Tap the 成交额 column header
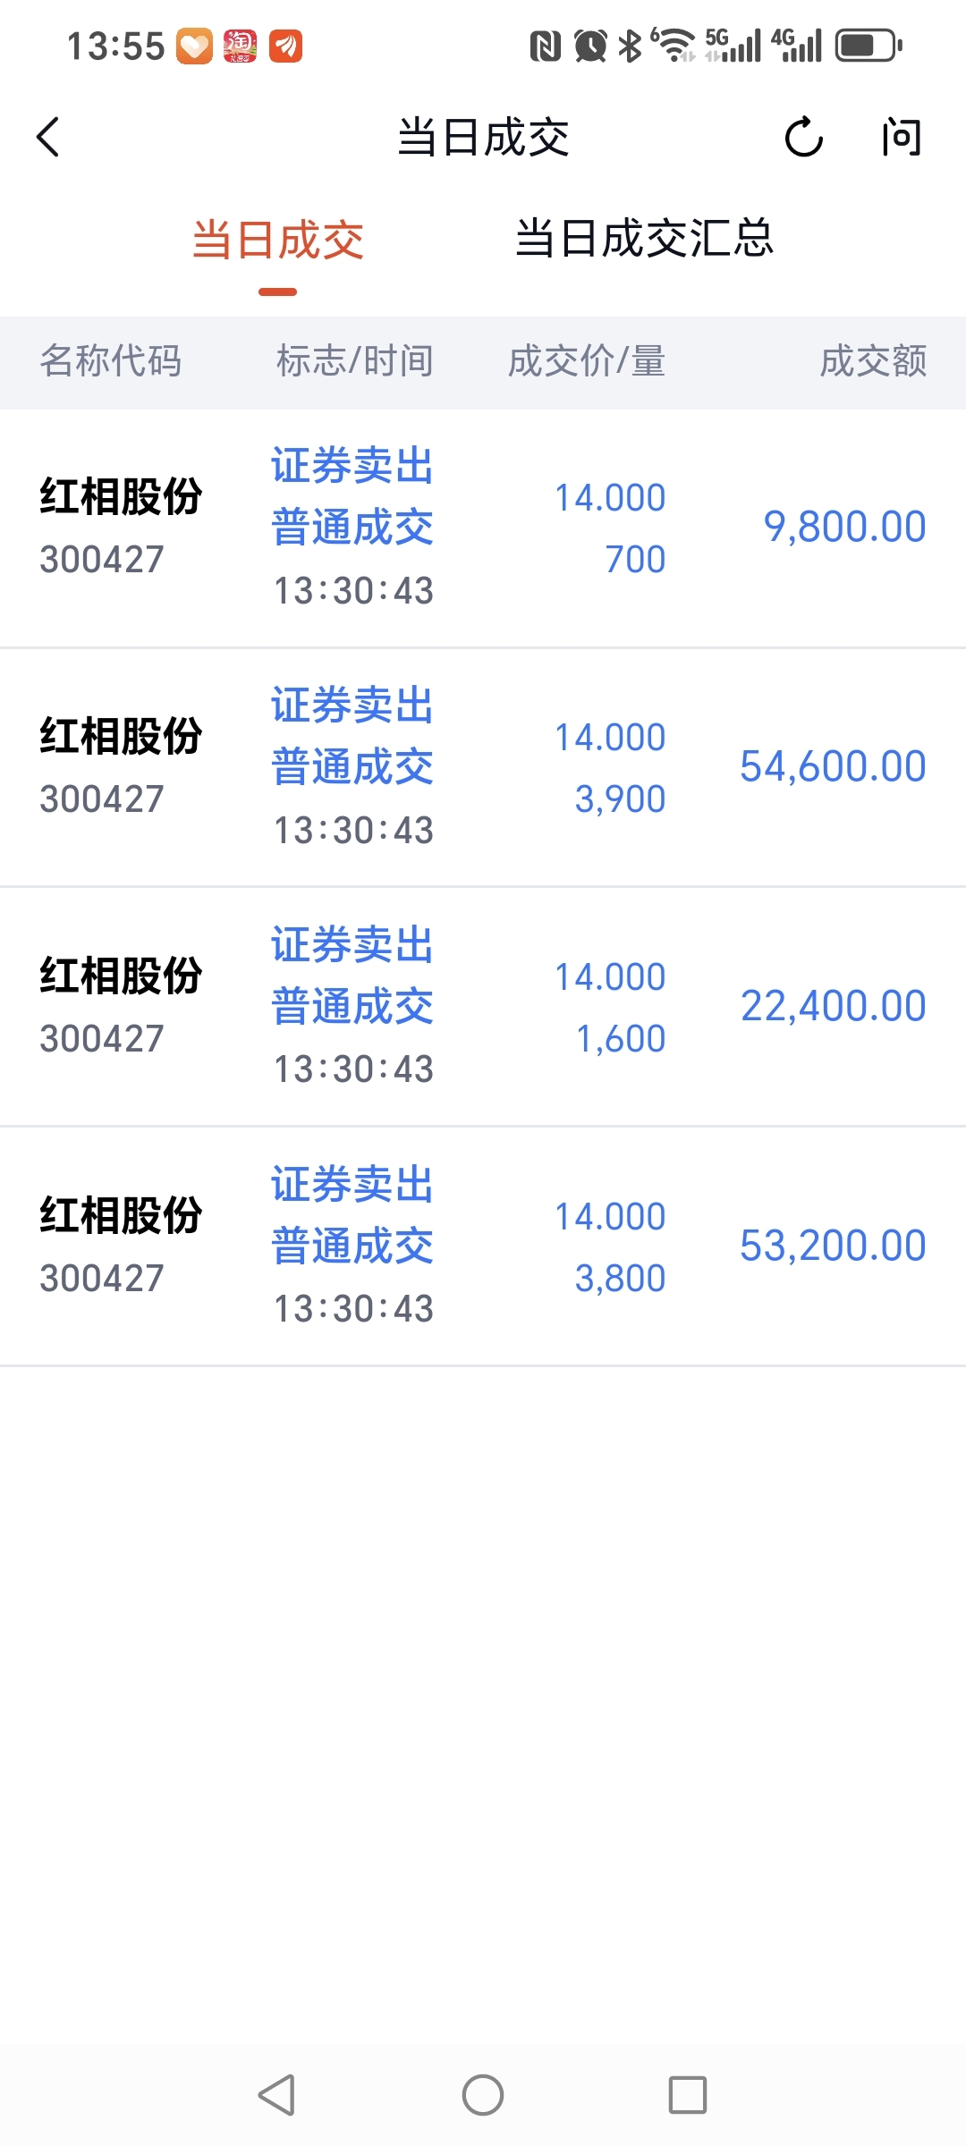 (873, 361)
